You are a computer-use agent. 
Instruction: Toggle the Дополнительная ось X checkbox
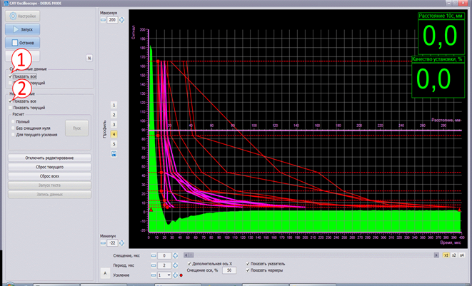click(189, 264)
